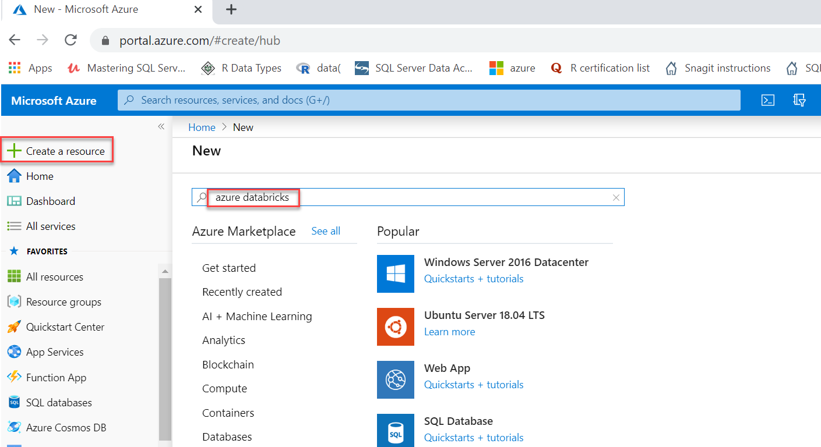Open Quickstarts + tutorials under SQL Database

[474, 438]
